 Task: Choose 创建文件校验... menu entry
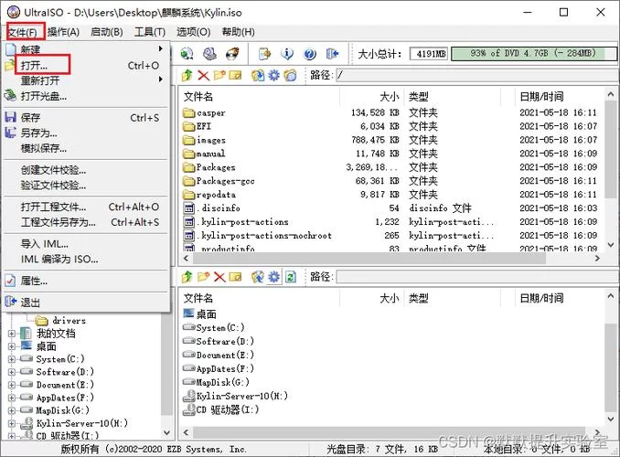tap(86, 170)
